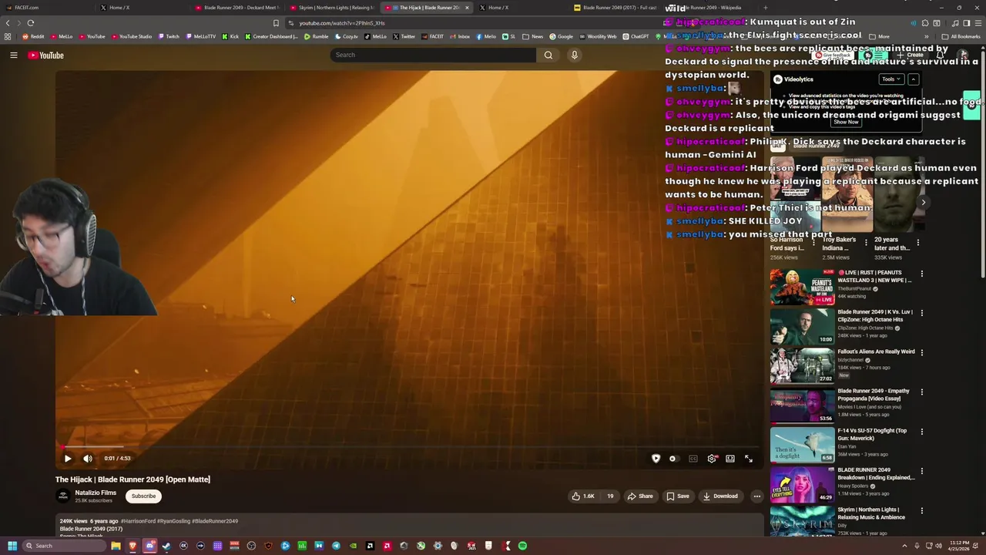Open Fallout's Aliens Are Really Weird video
Viewport: 986px width, 555px height.
[877, 351]
